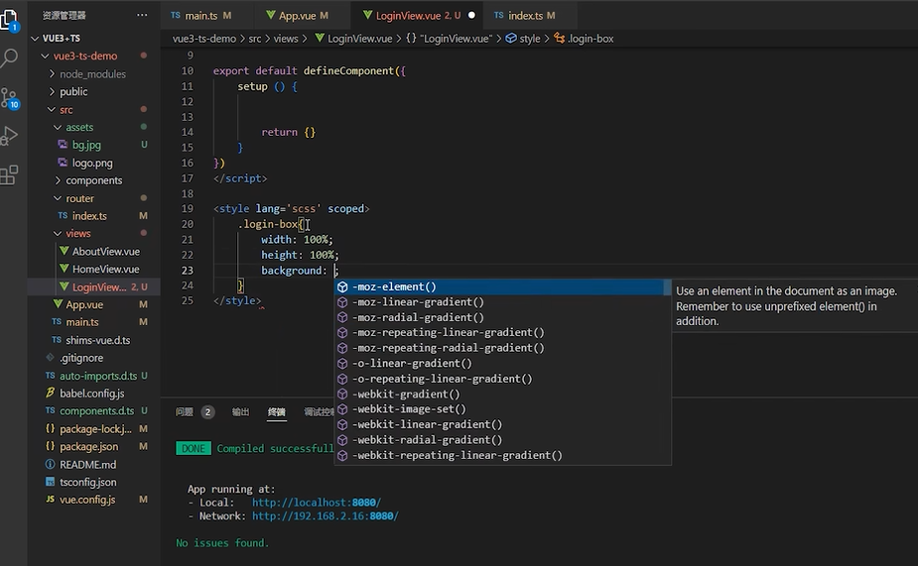Select -webkit-radial-gradient() suggestion
The height and width of the screenshot is (566, 918).
(x=502, y=440)
